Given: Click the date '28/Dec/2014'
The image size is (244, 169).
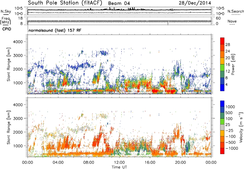Looking at the screenshot, I should [x=195, y=3].
